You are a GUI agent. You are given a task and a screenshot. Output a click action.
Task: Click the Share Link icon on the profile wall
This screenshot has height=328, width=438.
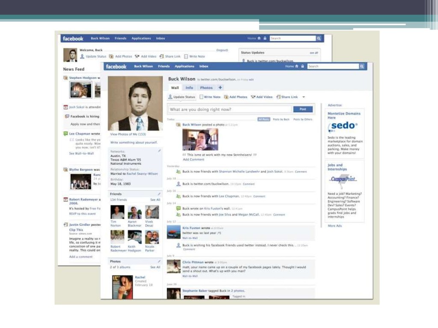[x=278, y=97]
